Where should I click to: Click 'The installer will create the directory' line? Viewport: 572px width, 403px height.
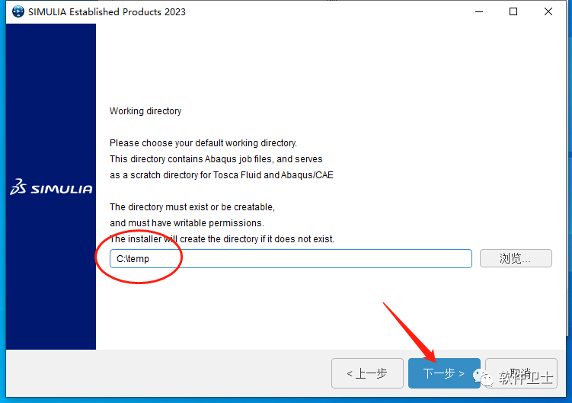[222, 239]
